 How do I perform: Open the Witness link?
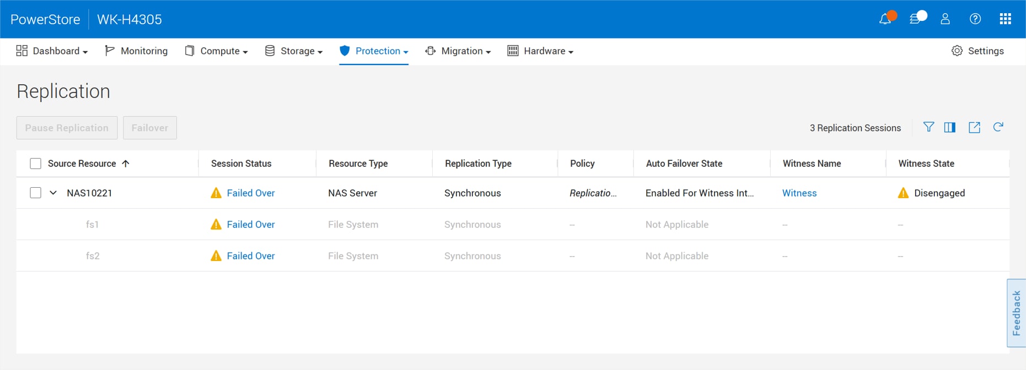click(799, 193)
